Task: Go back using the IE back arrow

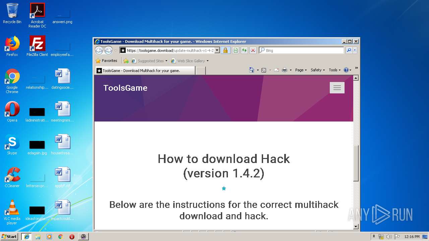Action: pos(99,51)
